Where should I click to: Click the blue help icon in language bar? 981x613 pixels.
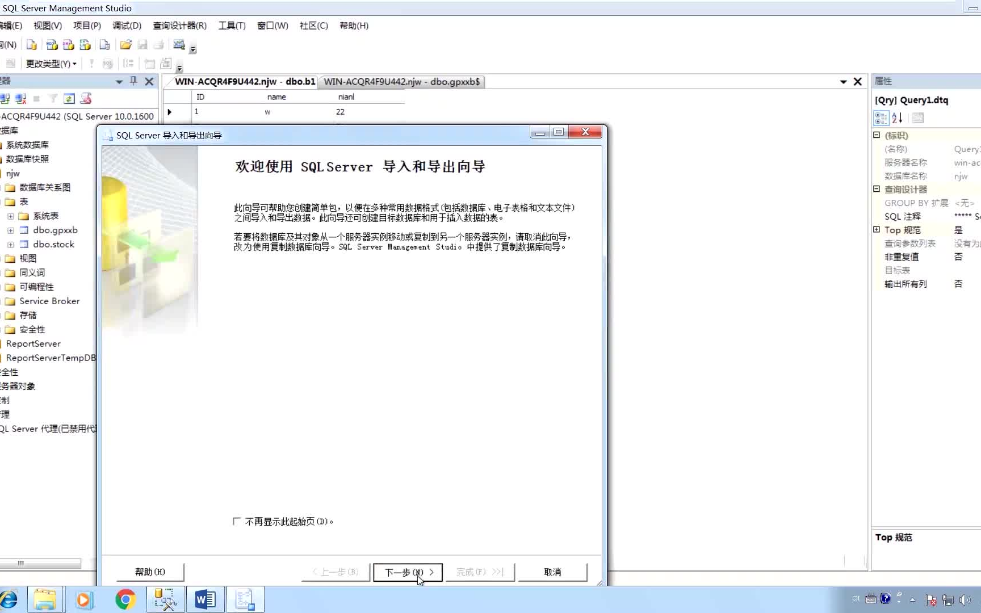tap(885, 598)
